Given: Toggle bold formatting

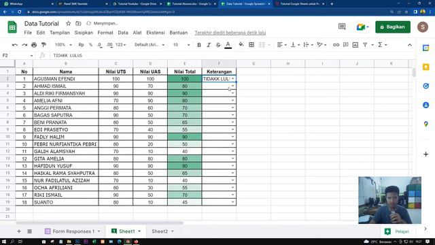Looking at the screenshot, I should click(x=199, y=45).
